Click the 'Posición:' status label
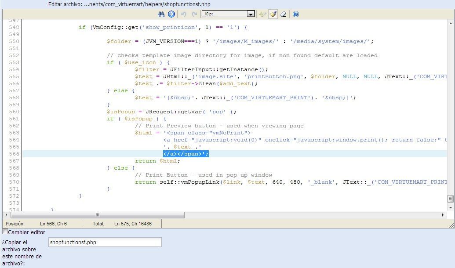 (x=15, y=224)
